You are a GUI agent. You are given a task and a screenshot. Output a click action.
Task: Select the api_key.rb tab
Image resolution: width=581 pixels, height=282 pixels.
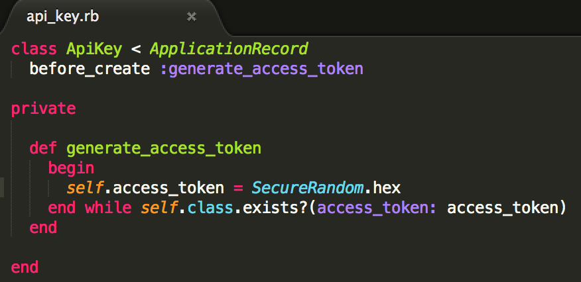pos(111,18)
